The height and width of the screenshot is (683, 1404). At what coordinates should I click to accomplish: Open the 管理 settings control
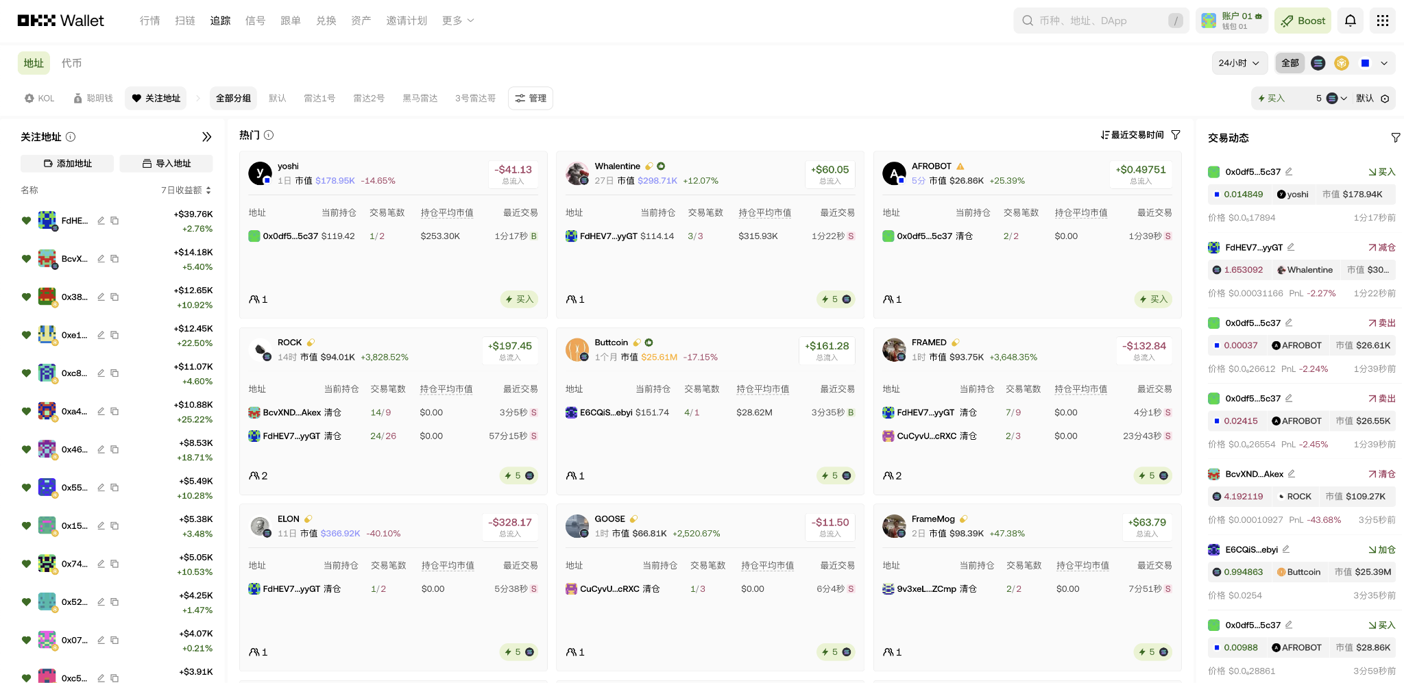[531, 98]
